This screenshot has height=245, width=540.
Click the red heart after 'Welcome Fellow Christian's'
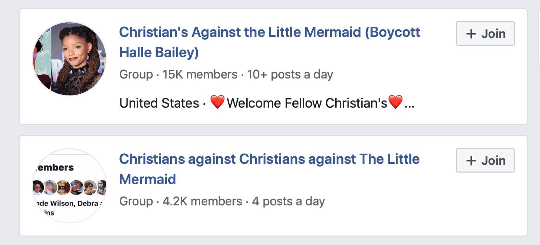[395, 102]
